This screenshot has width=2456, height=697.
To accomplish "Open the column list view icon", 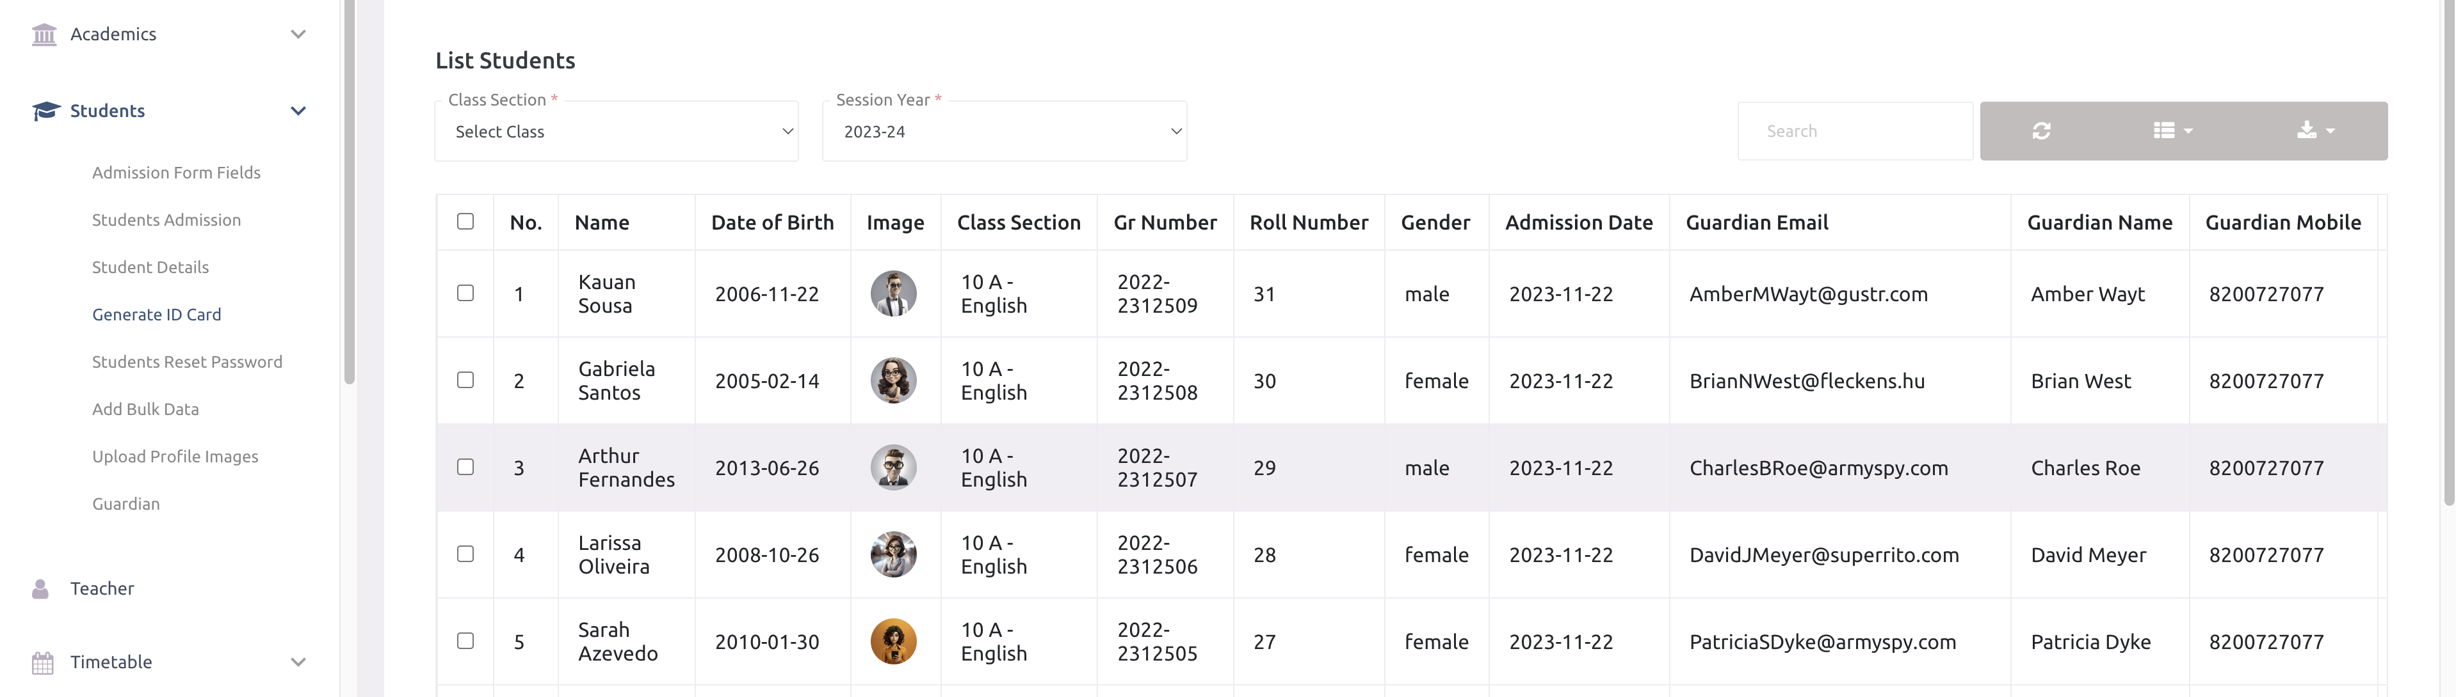I will tap(2172, 130).
